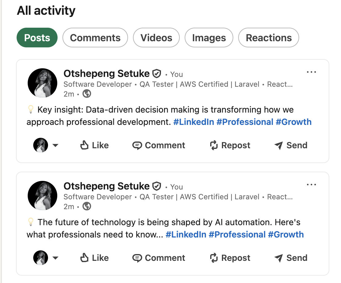Like the data-driven decision making post

pos(94,145)
